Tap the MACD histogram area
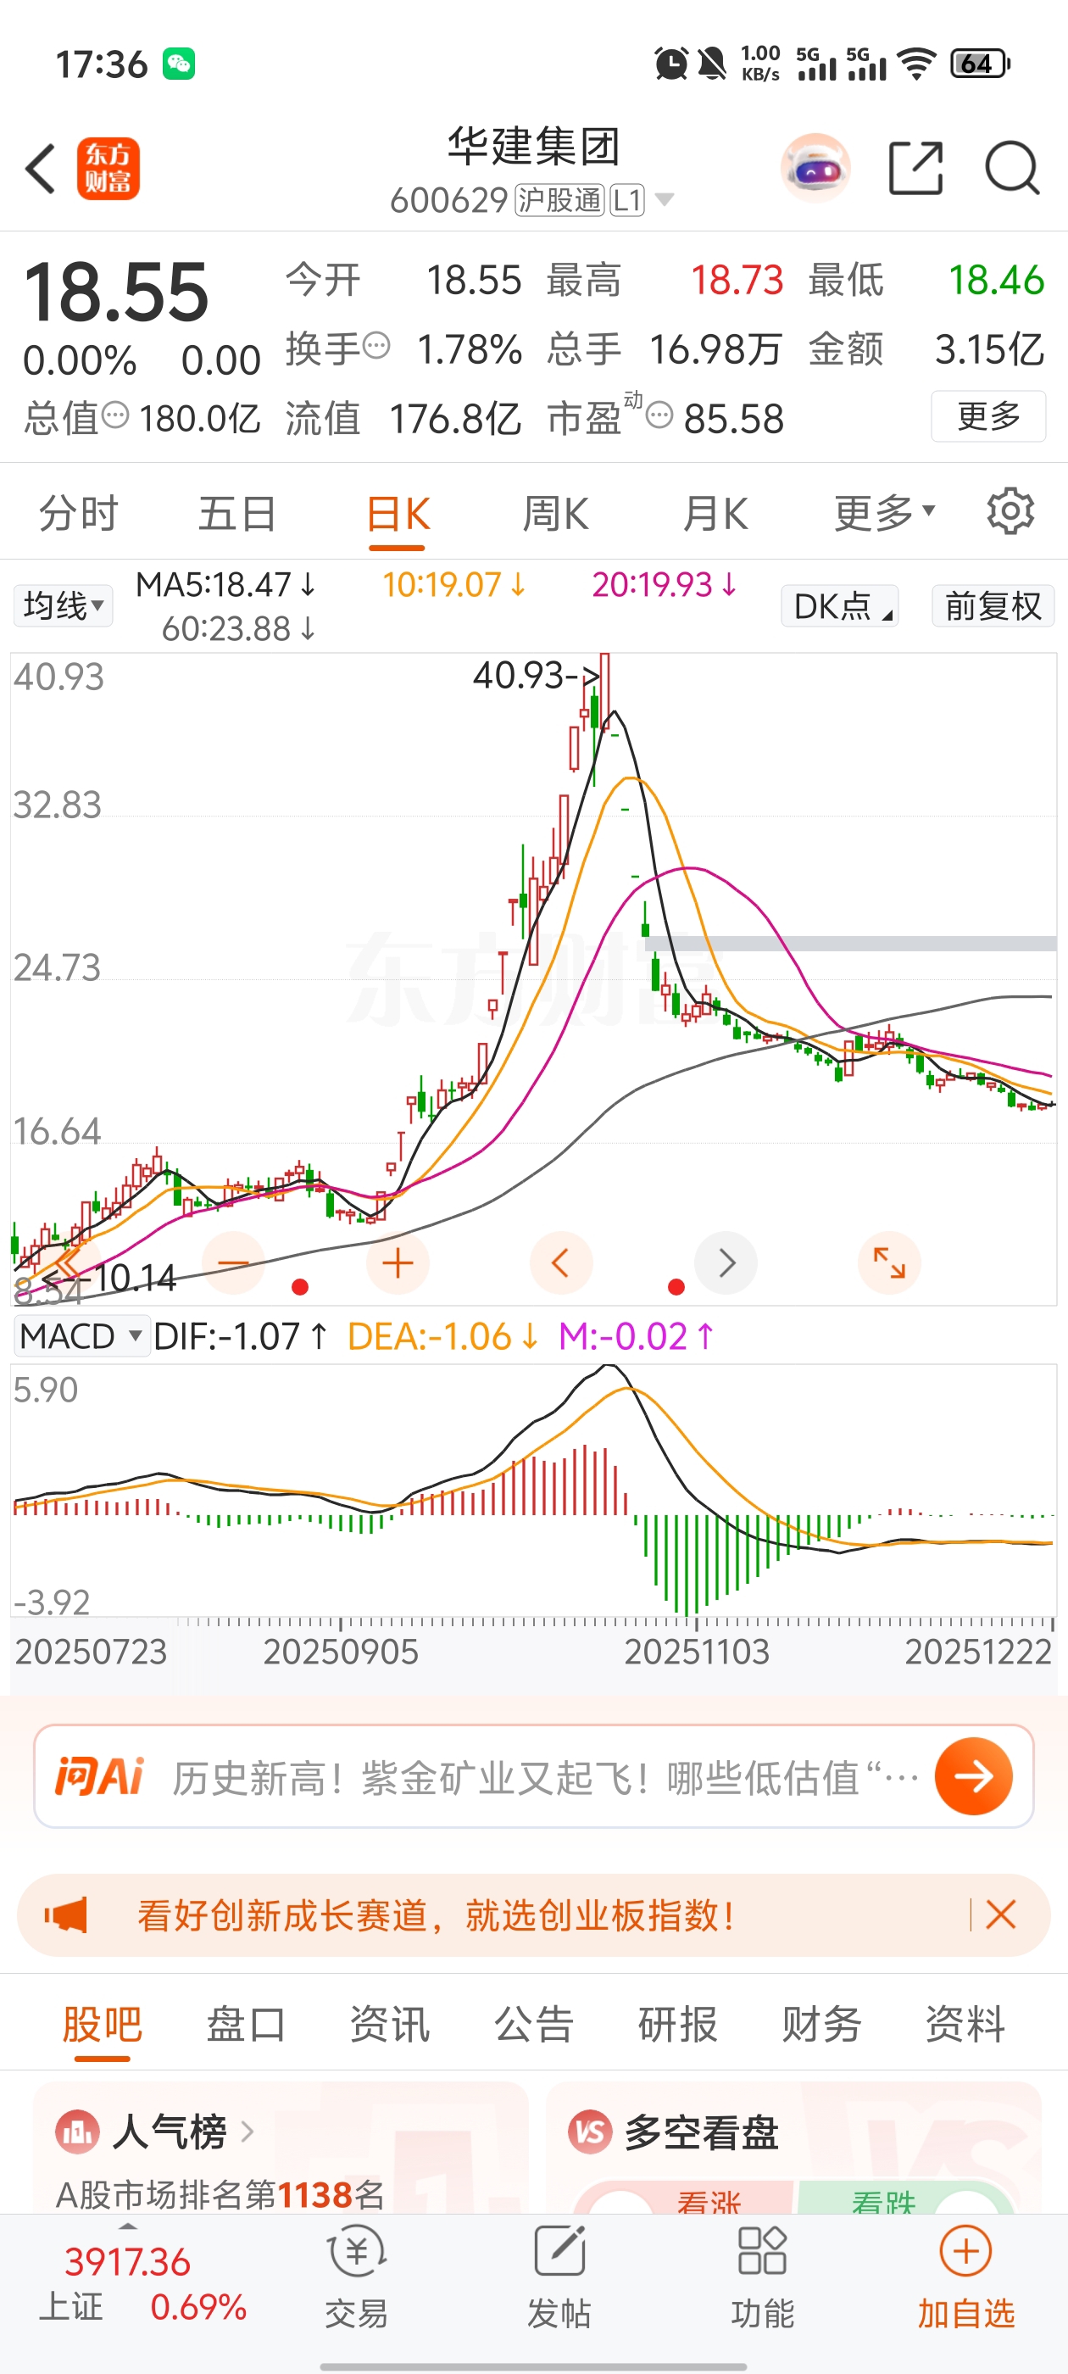Image resolution: width=1068 pixels, height=2374 pixels. coord(532,1491)
